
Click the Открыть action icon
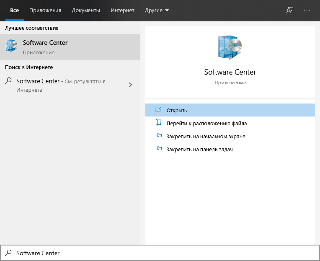click(158, 110)
